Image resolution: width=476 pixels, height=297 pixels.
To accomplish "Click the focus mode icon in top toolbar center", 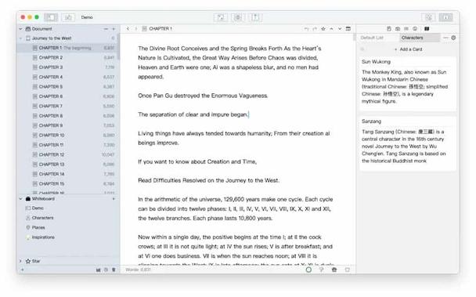I will (221, 17).
